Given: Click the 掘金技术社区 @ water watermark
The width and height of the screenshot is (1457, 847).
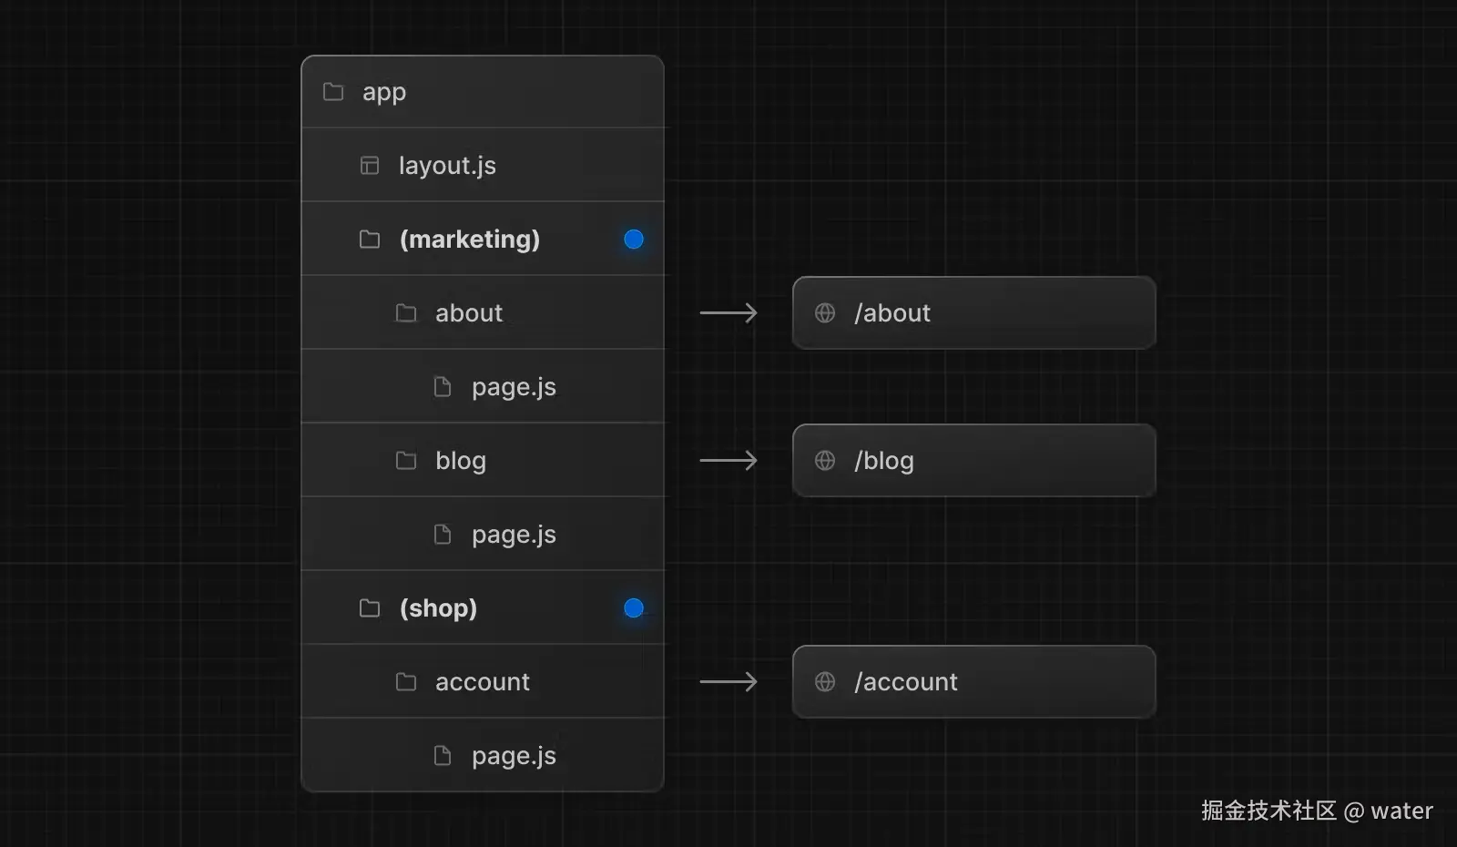Looking at the screenshot, I should pos(1317,811).
